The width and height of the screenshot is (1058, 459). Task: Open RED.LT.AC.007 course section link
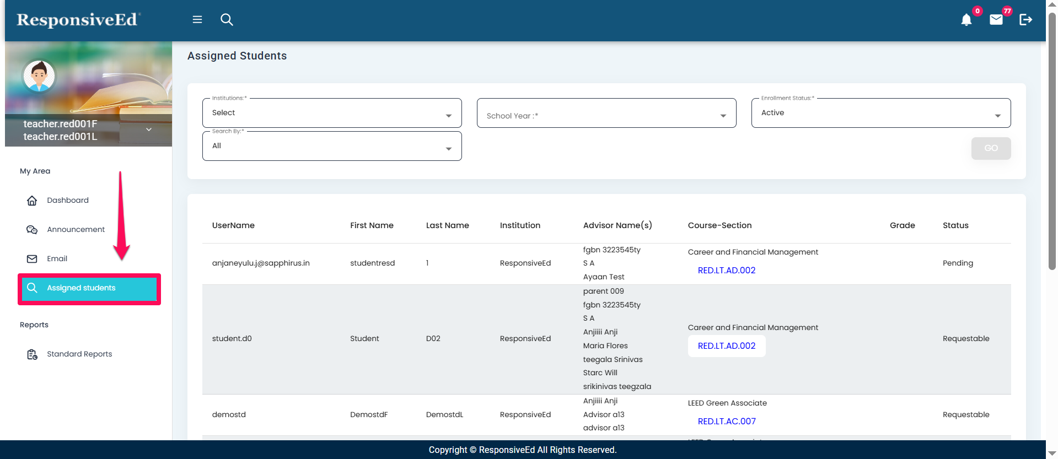726,422
